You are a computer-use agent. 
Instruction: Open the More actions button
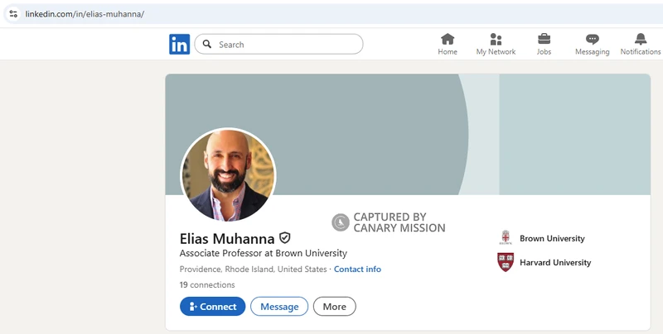pyautogui.click(x=335, y=307)
